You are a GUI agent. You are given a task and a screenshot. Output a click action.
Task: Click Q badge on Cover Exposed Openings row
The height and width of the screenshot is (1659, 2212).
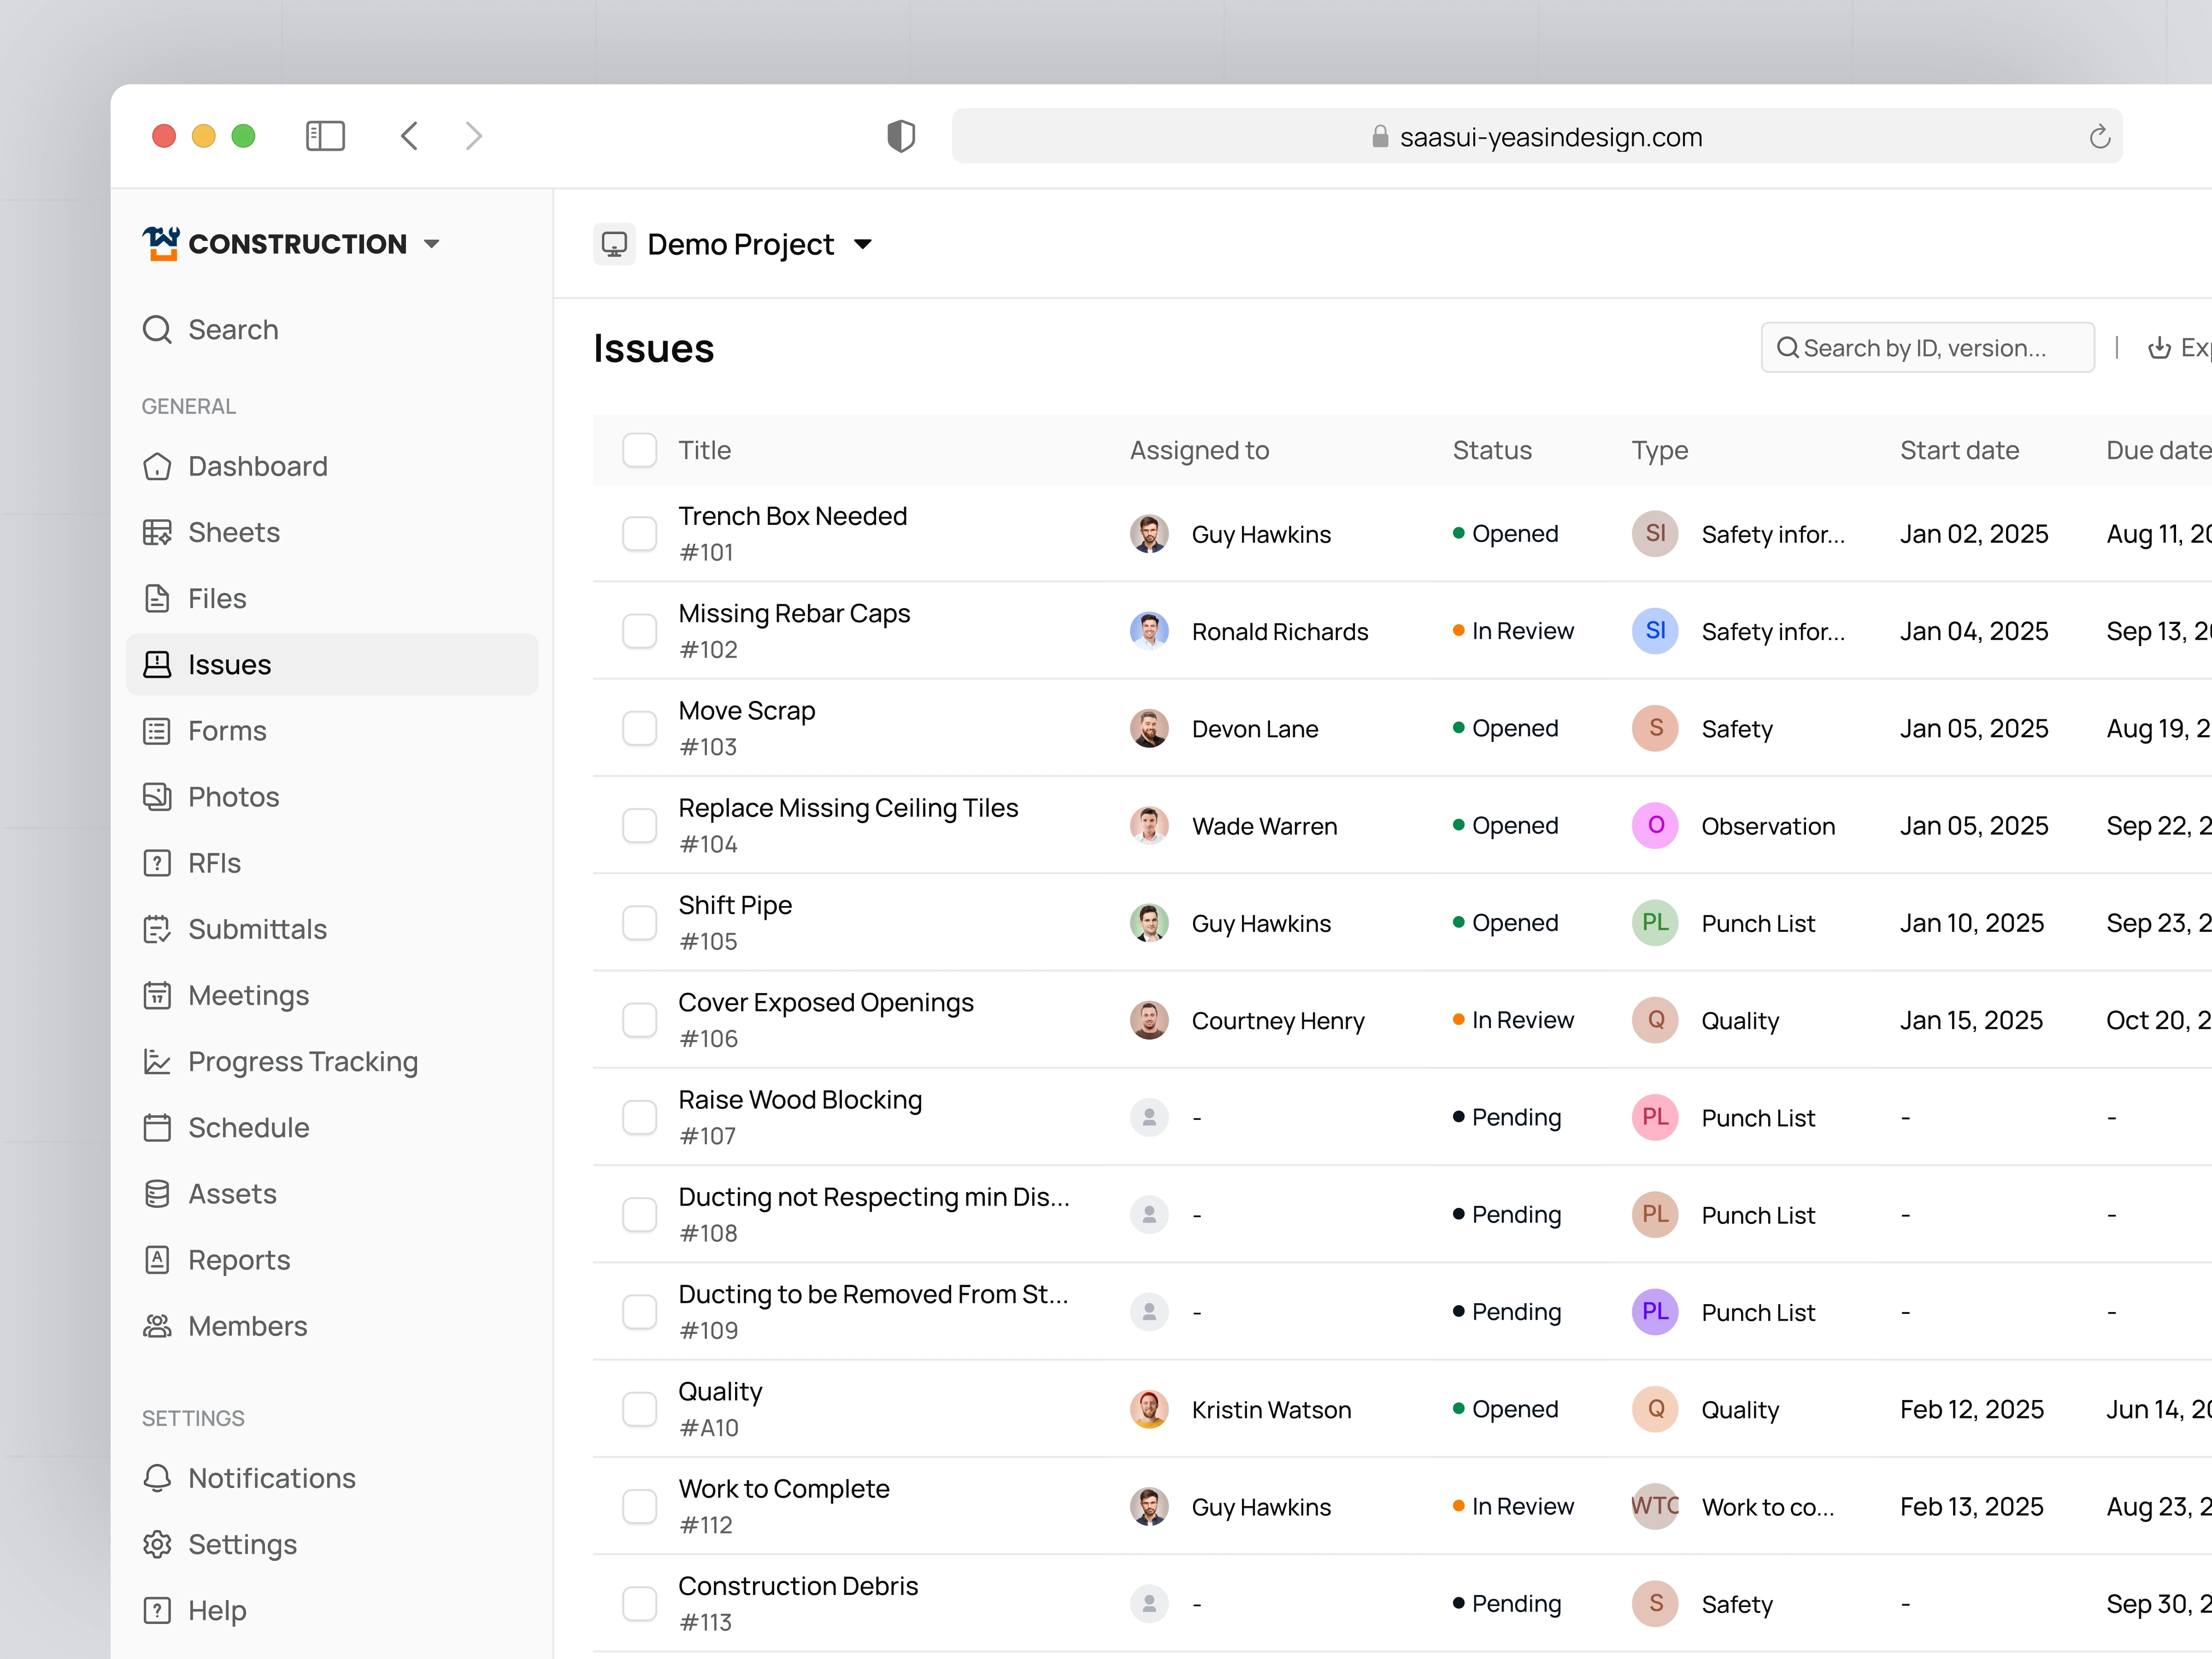[1655, 1020]
